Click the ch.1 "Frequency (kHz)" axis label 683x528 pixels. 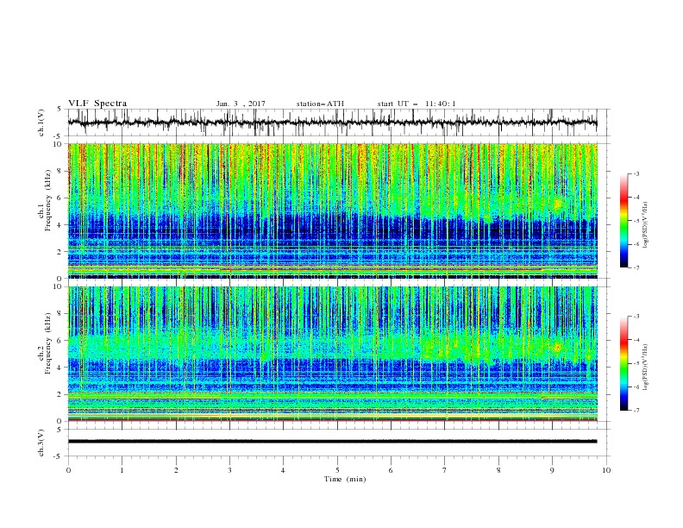click(x=47, y=201)
